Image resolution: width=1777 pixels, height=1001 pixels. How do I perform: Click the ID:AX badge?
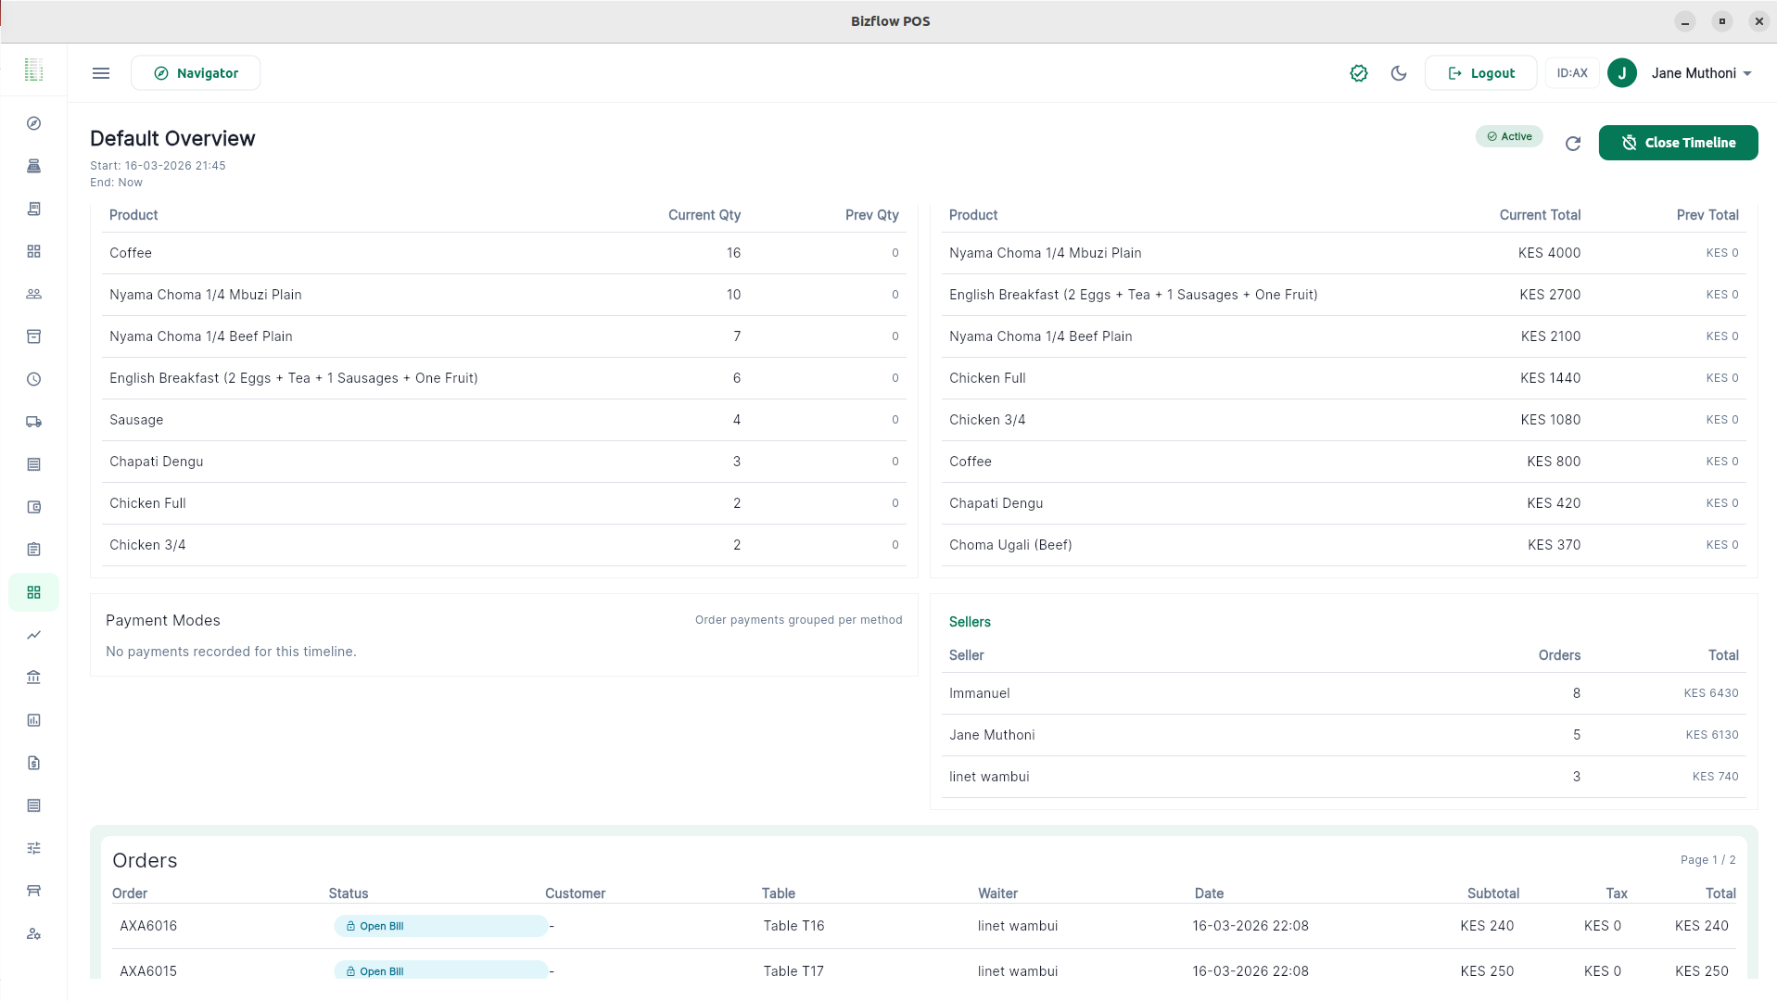pos(1571,73)
